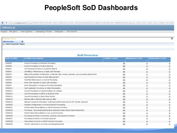Click the globe site icon in address bar
This screenshot has height=133, width=177.
click(x=6, y=23)
